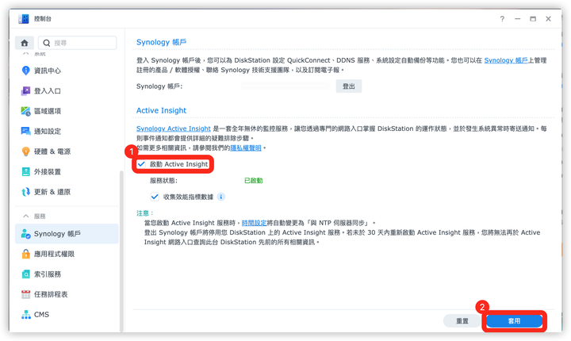Collapse the 服務 section chevron
The image size is (571, 341).
point(26,216)
